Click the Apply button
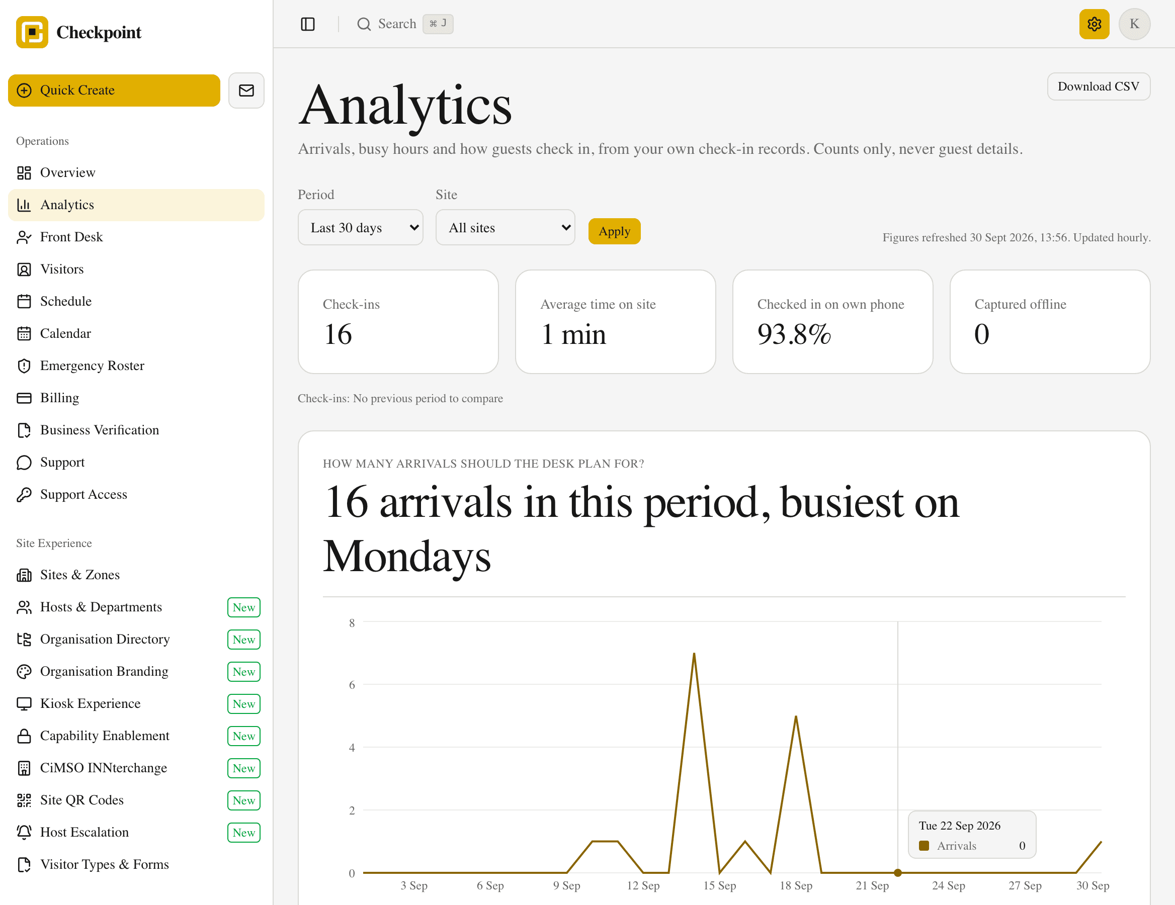The height and width of the screenshot is (905, 1175). (614, 231)
